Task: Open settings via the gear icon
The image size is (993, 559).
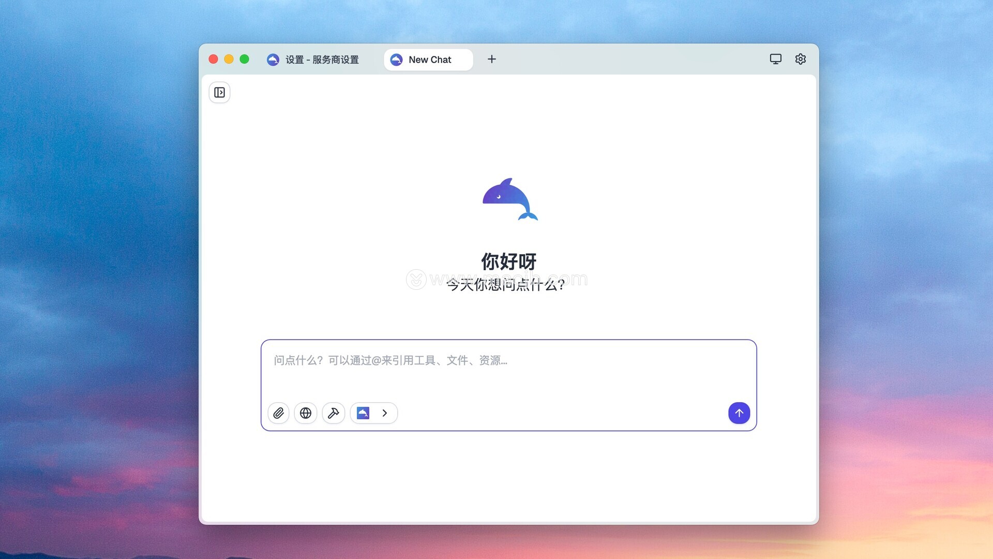Action: coord(801,59)
